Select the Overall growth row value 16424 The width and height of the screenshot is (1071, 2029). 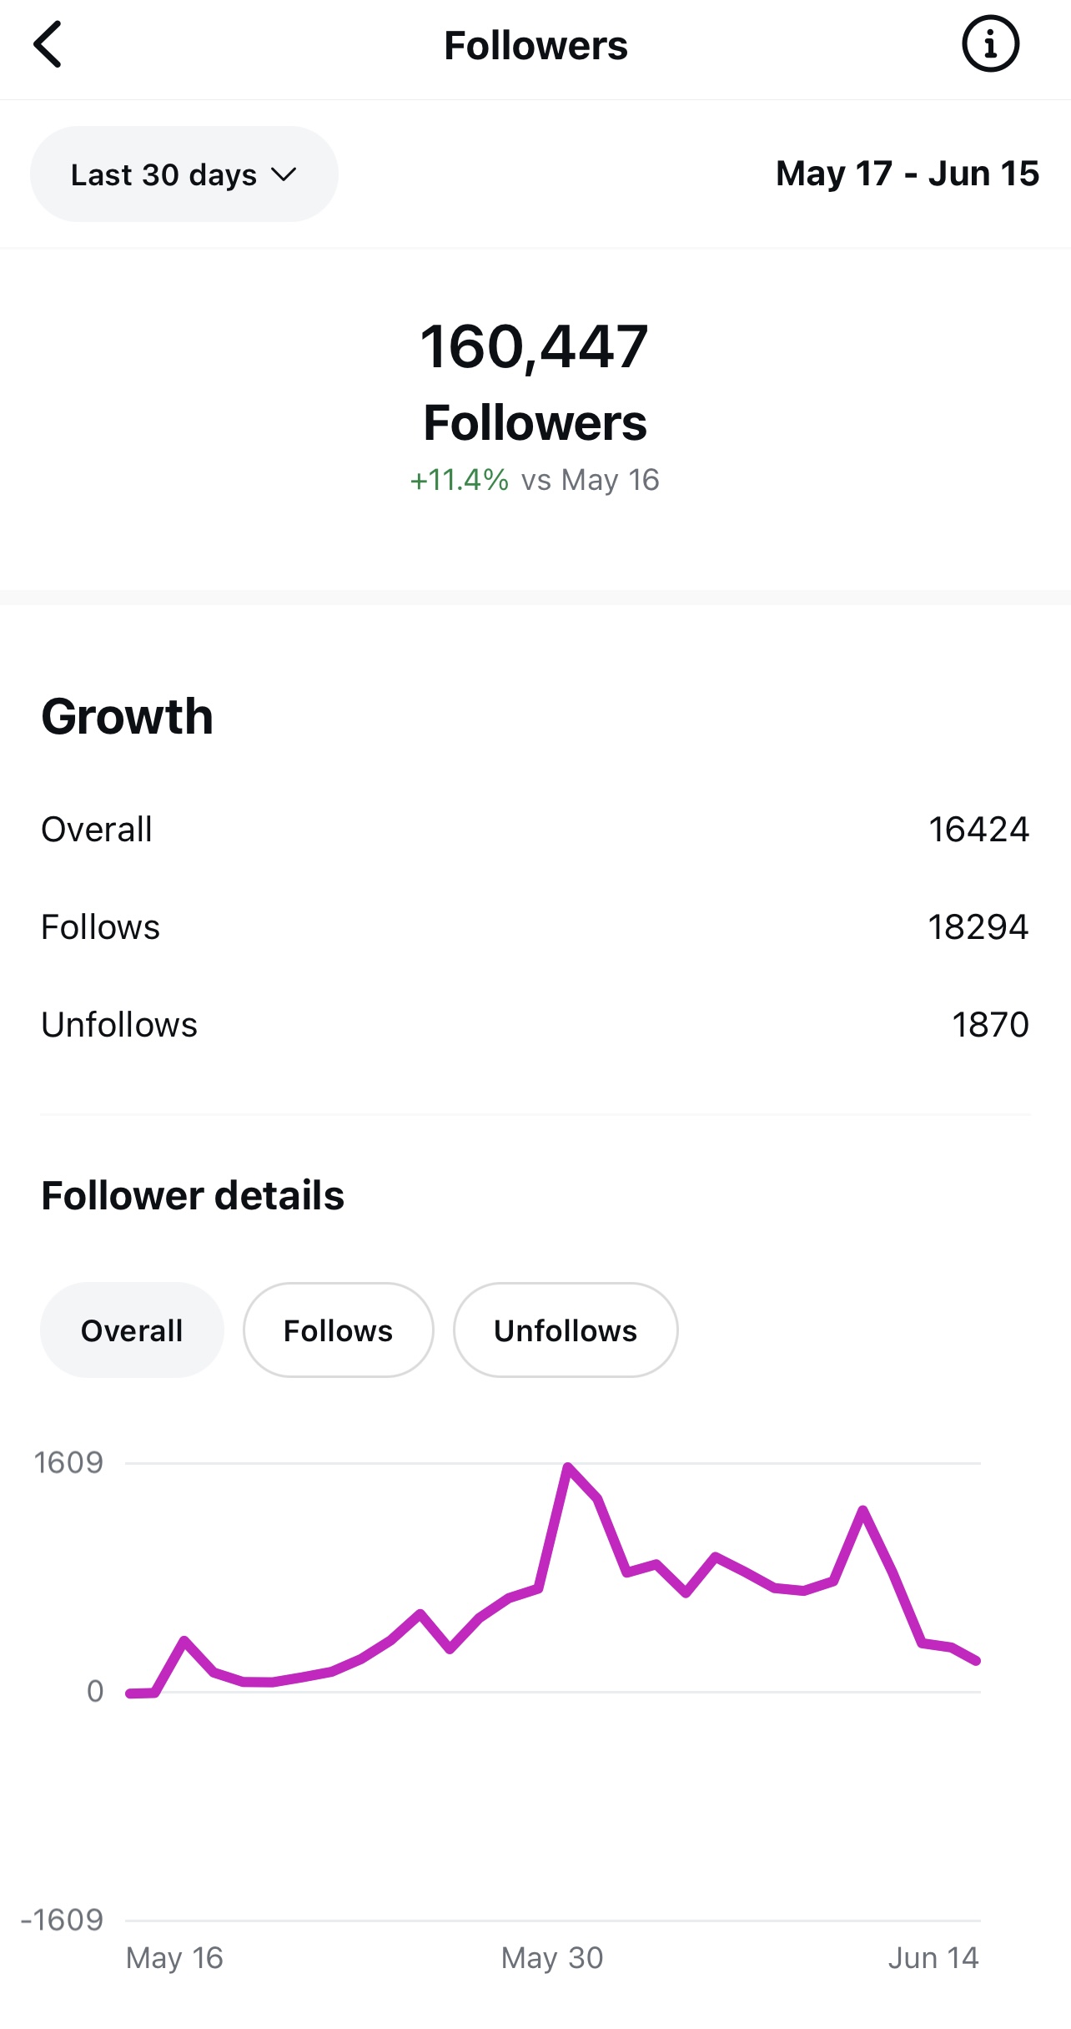(x=978, y=830)
